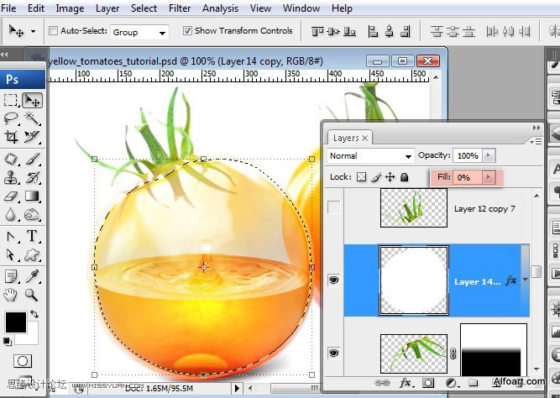Open the File menu
This screenshot has width=560, height=398.
point(8,8)
